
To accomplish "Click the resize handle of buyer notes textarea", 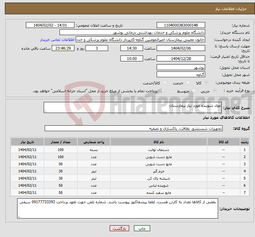I will pyautogui.click(x=19, y=217).
